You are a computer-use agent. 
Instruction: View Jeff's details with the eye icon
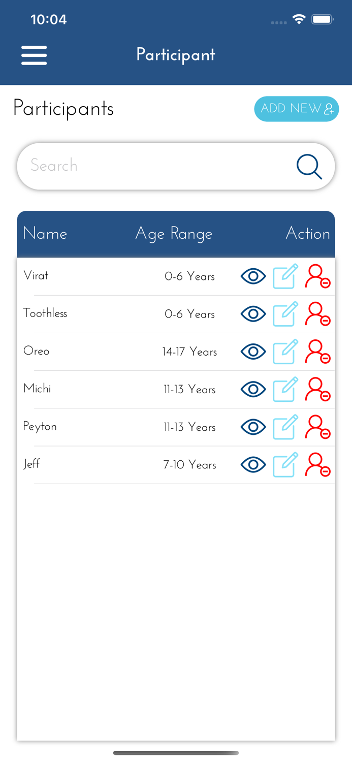pyautogui.click(x=253, y=465)
